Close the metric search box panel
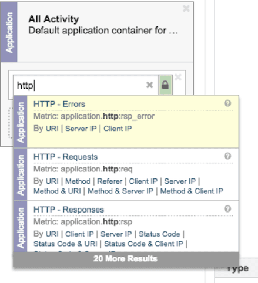258x283 pixels. pyautogui.click(x=178, y=77)
